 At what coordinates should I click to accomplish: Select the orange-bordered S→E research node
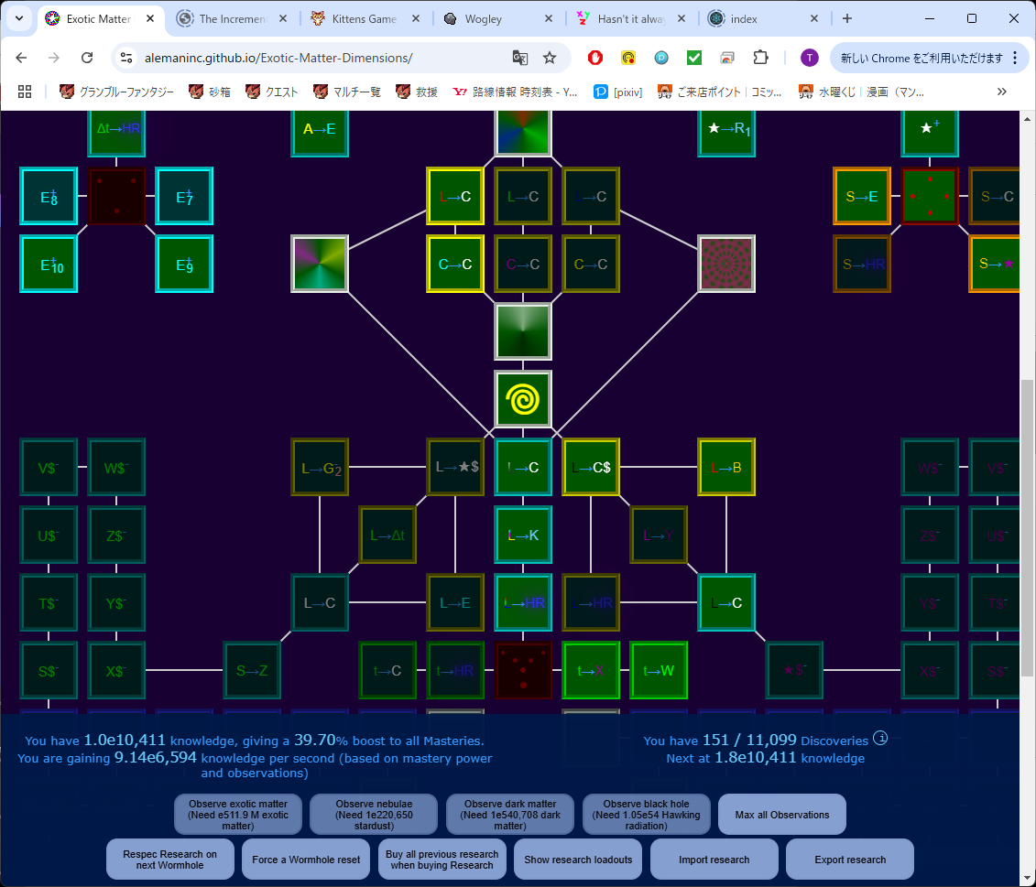(x=862, y=196)
